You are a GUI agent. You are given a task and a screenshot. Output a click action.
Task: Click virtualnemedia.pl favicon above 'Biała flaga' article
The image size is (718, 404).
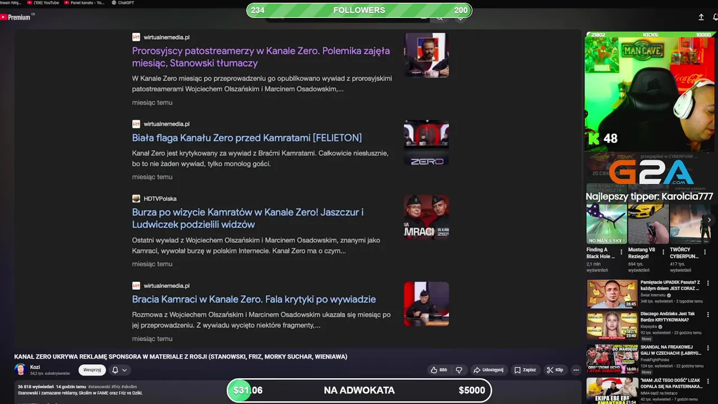(136, 124)
